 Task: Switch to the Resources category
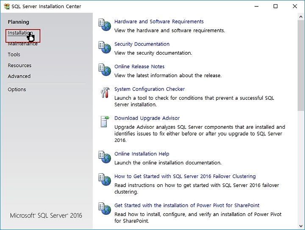coord(19,66)
